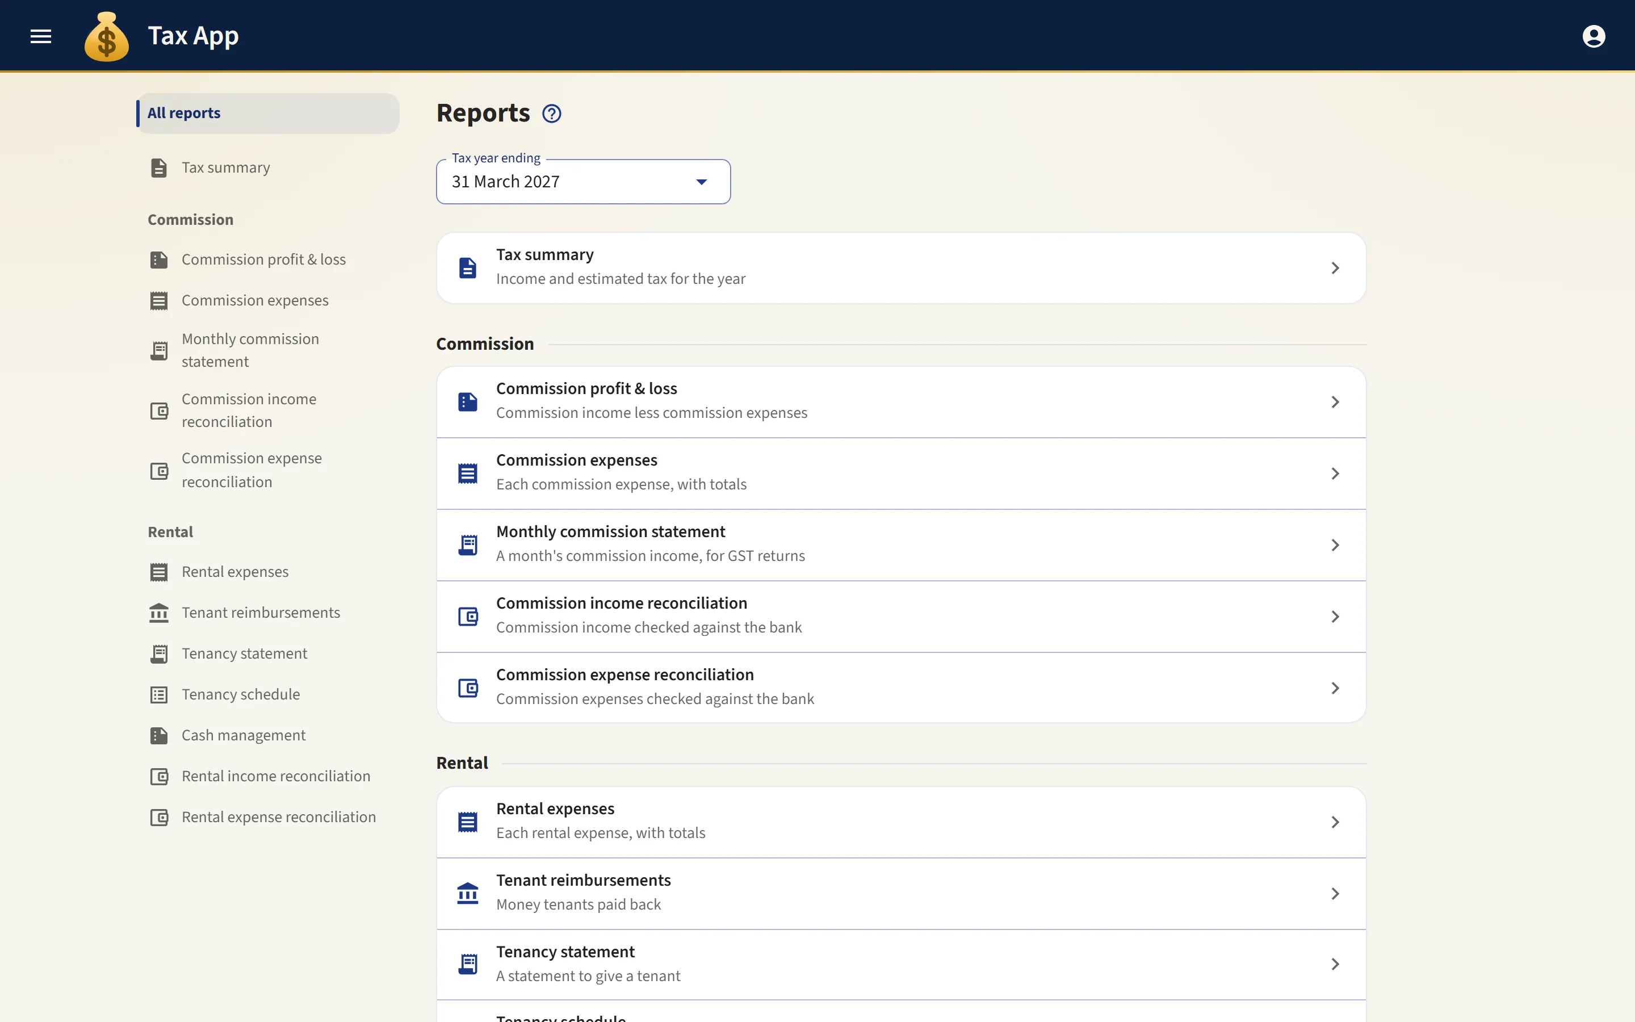Open Rental expense reconciliation sidebar item
The image size is (1635, 1022).
[x=267, y=817]
